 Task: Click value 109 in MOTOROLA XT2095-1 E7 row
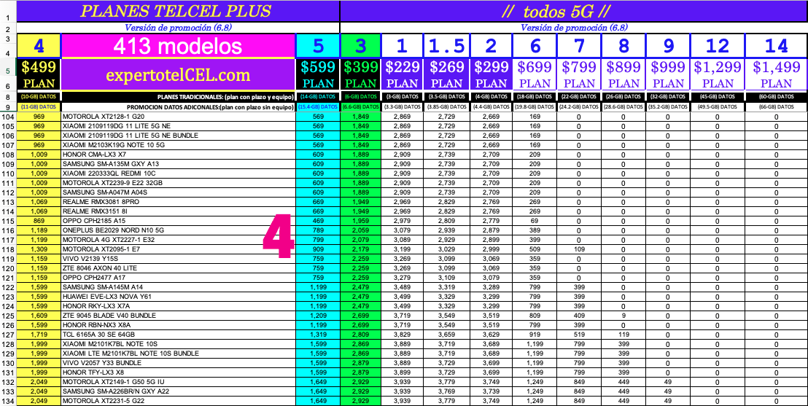pos(579,249)
